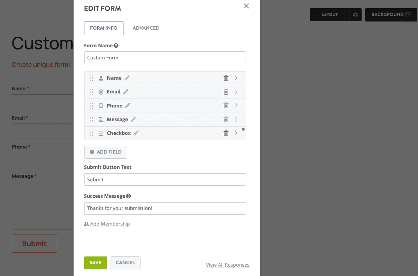Select the Form Info tab
418x276 pixels.
(x=104, y=28)
